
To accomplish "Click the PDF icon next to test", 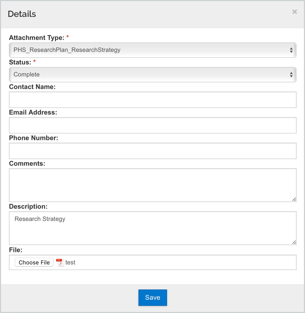I will [60, 262].
